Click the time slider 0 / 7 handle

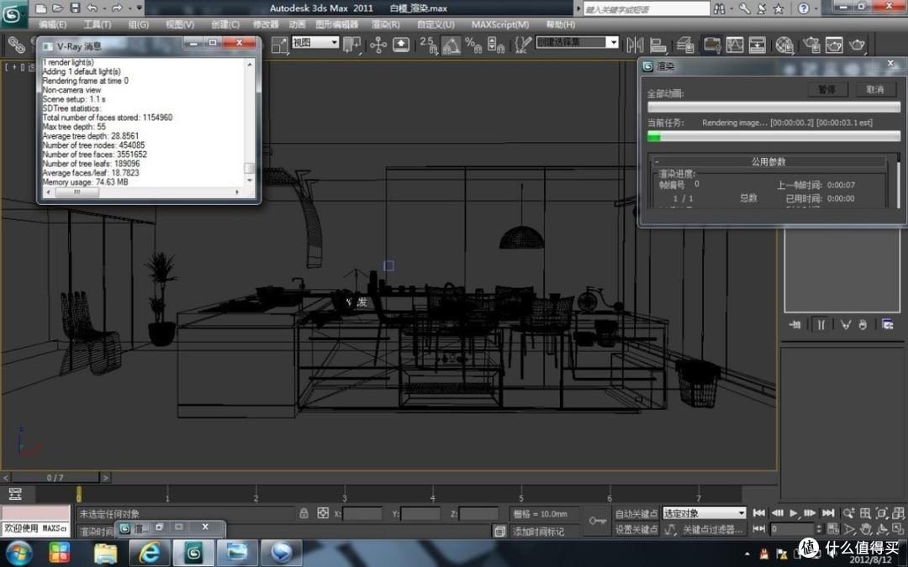click(x=55, y=478)
